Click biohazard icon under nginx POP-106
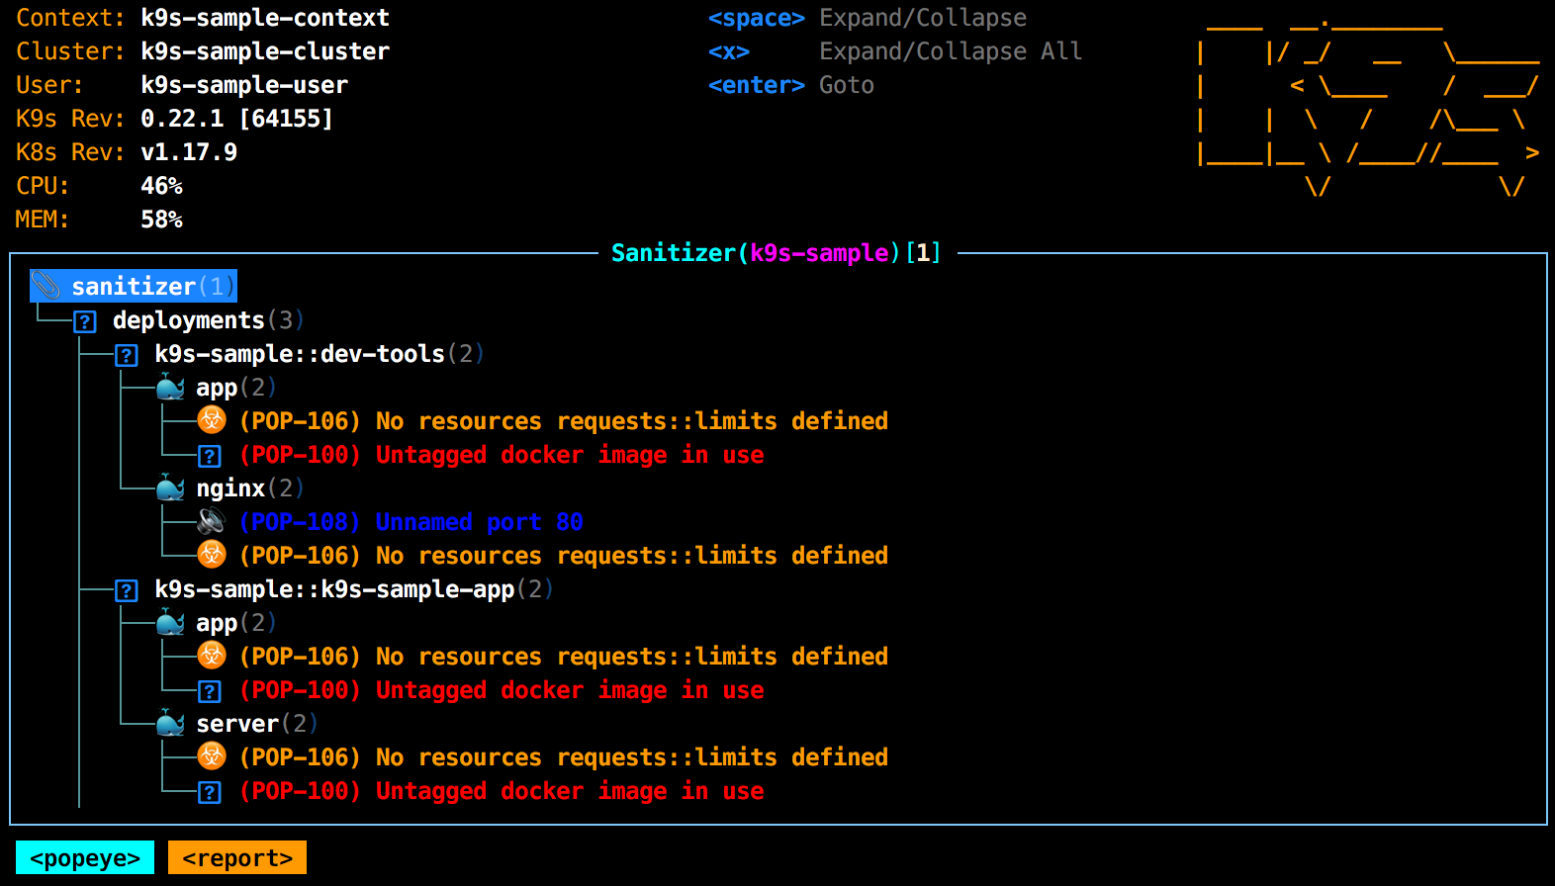Screen dimensions: 1555x886 point(212,555)
